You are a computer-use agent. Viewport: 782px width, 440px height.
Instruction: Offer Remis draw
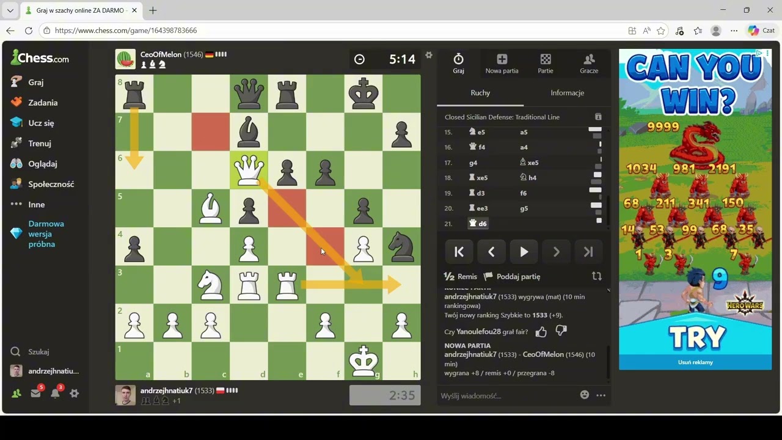pos(460,276)
